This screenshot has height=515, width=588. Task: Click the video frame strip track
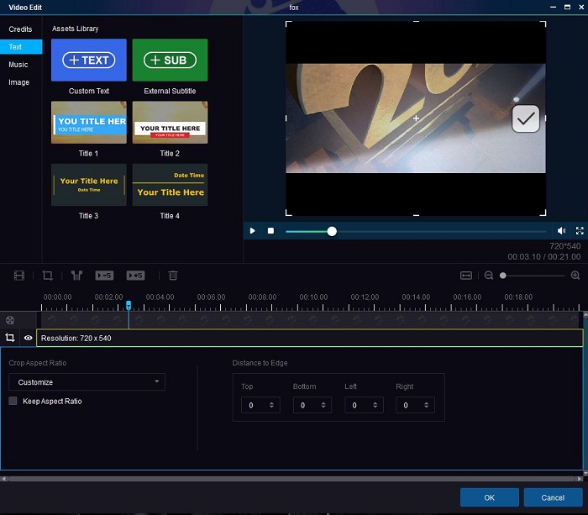[x=310, y=320]
